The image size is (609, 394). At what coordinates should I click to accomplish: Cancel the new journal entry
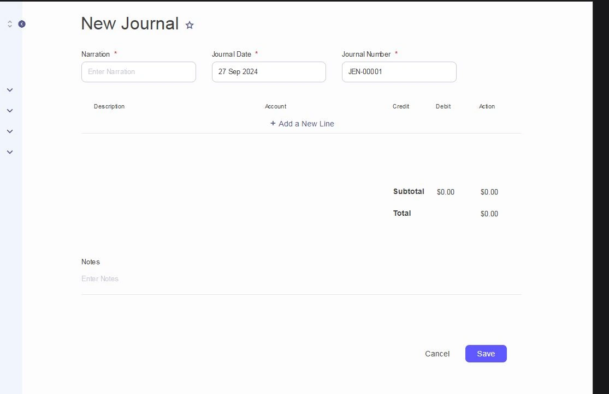pos(437,354)
